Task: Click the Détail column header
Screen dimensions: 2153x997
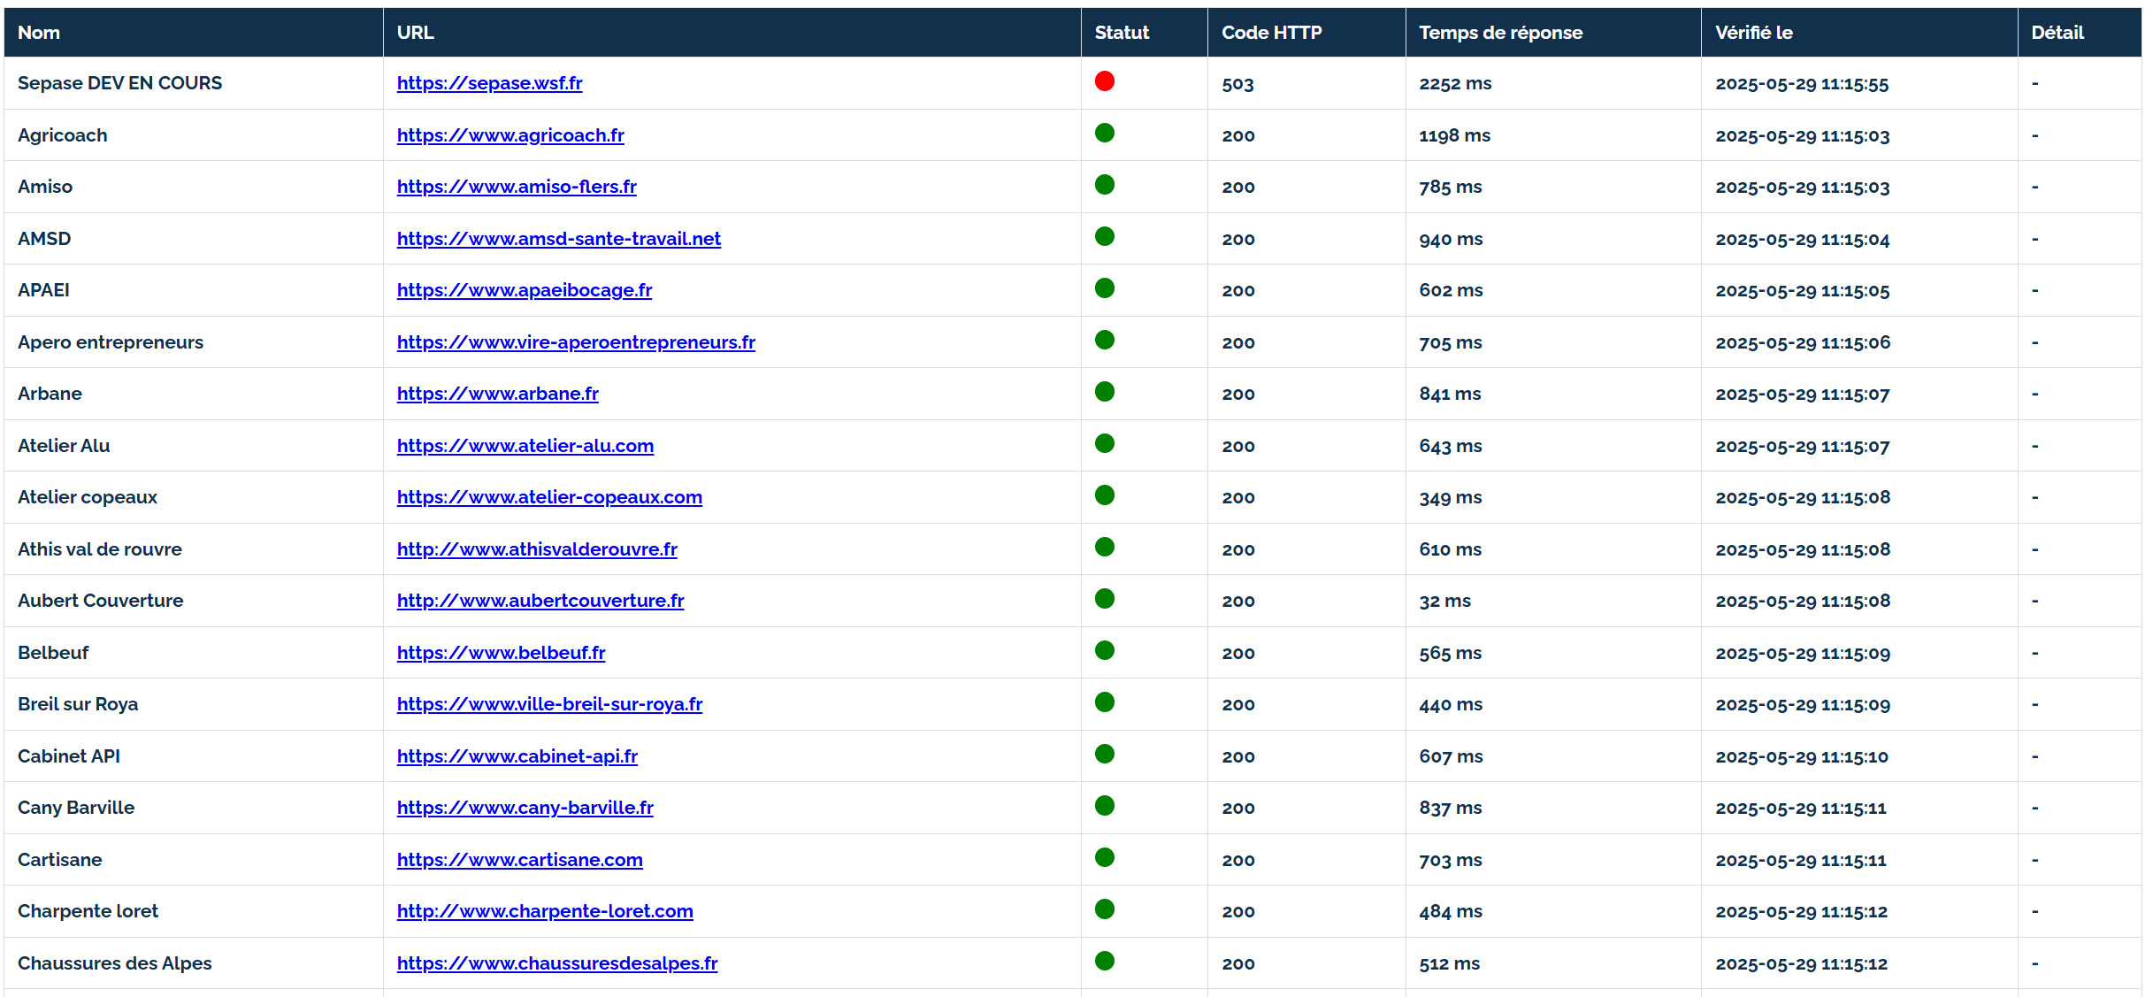Action: (x=2080, y=33)
